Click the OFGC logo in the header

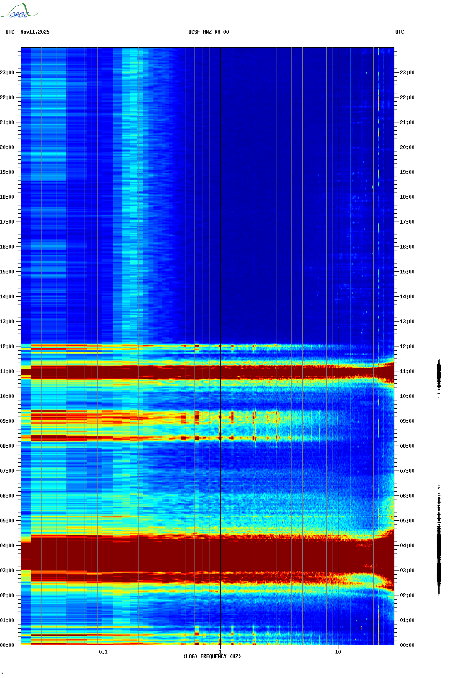point(19,10)
